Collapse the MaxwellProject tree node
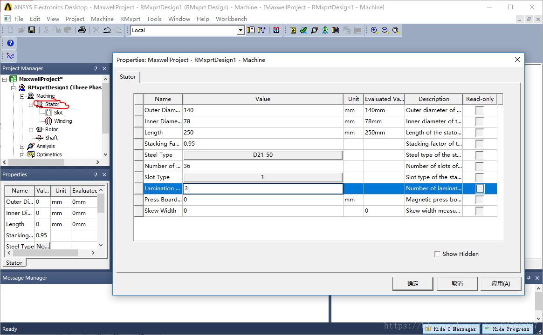 tap(5, 80)
